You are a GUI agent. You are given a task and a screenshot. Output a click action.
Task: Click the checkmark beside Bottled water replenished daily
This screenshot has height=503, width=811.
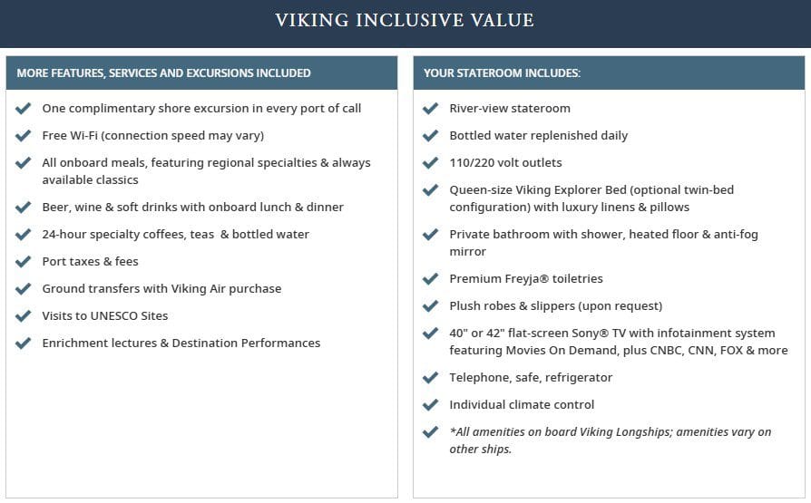431,136
